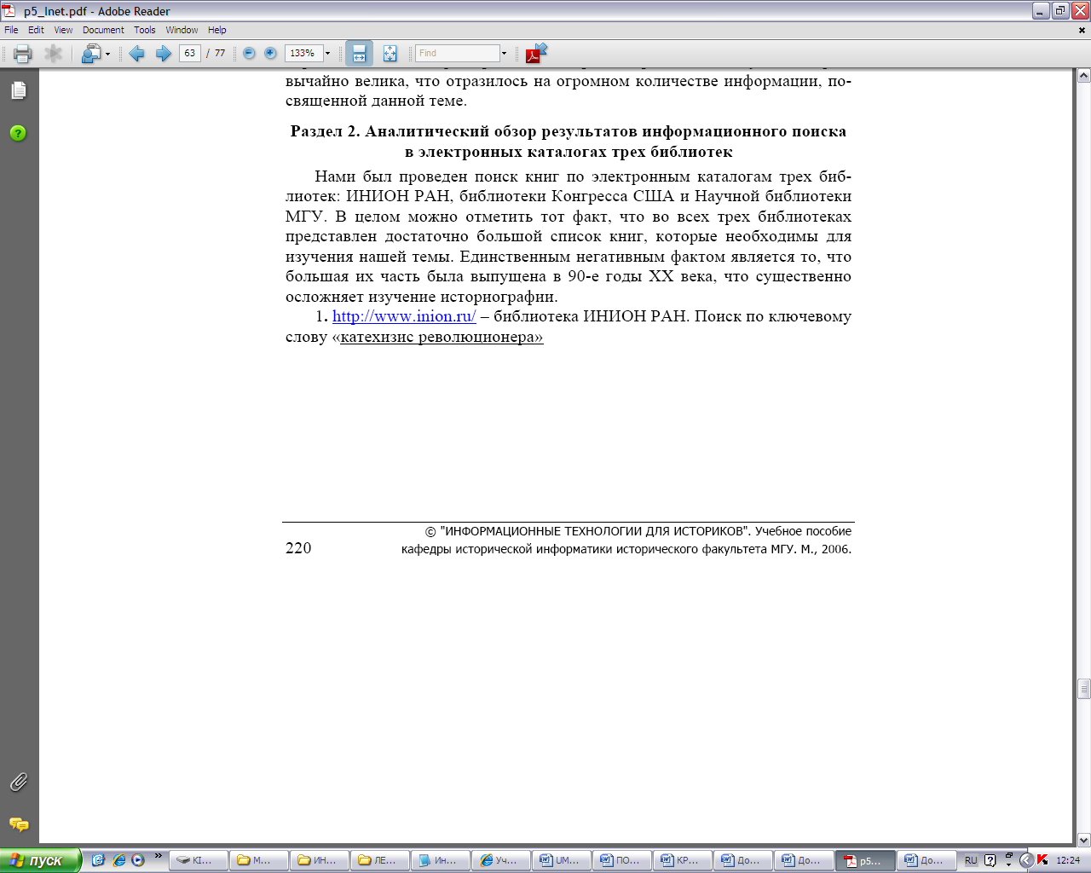The width and height of the screenshot is (1091, 873).
Task: Click the RU language indicator in the tray
Action: pyautogui.click(x=971, y=860)
